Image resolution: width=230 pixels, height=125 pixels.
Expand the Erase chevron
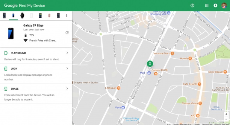67,89
